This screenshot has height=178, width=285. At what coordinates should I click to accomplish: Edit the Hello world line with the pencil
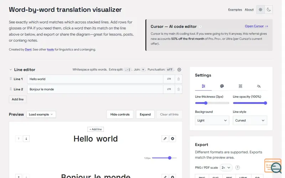pos(165,139)
